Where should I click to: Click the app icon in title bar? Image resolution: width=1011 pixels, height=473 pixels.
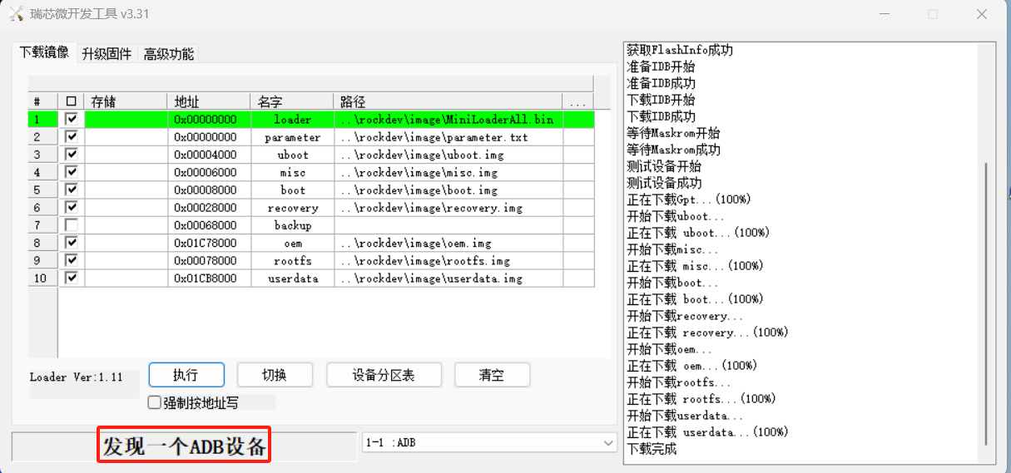17,14
